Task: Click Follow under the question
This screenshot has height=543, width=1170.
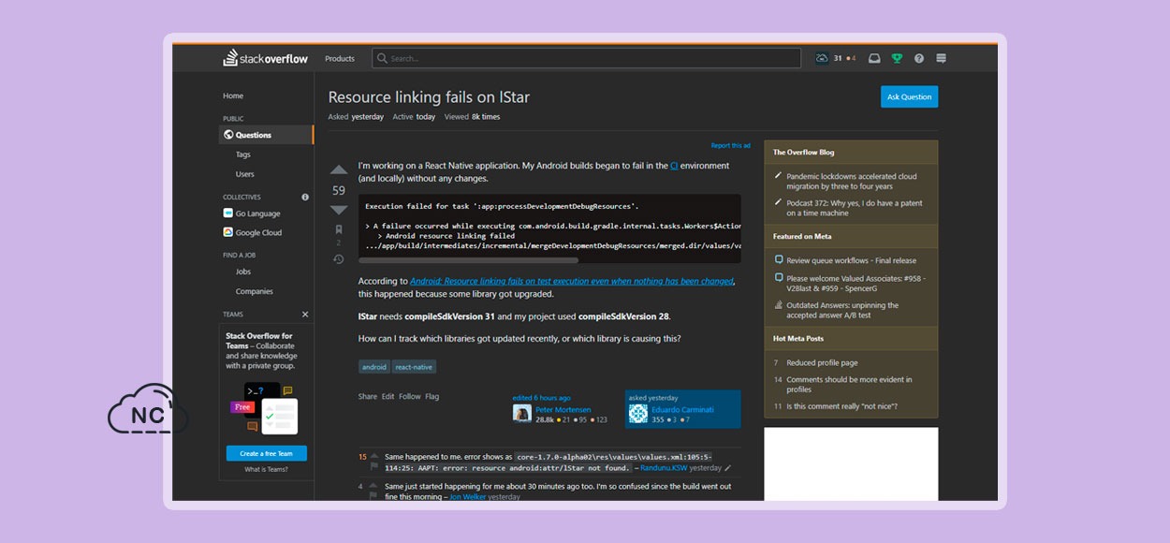Action: (x=410, y=396)
